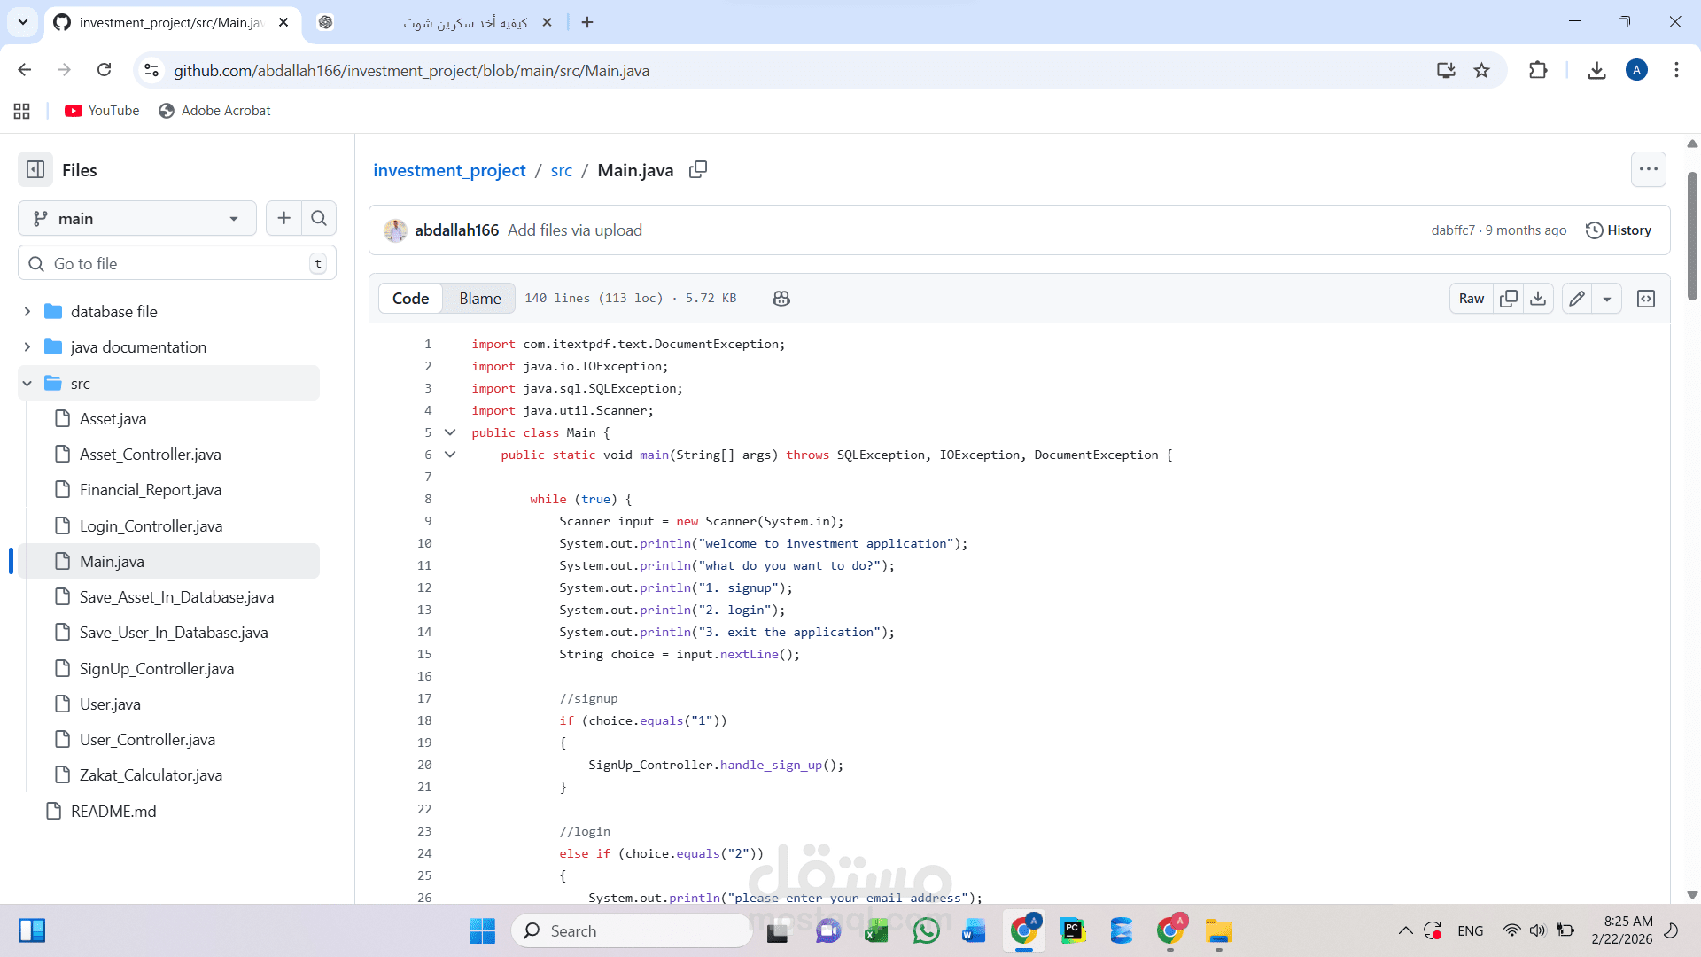Open the commit History link
1701x957 pixels.
coord(1619,230)
